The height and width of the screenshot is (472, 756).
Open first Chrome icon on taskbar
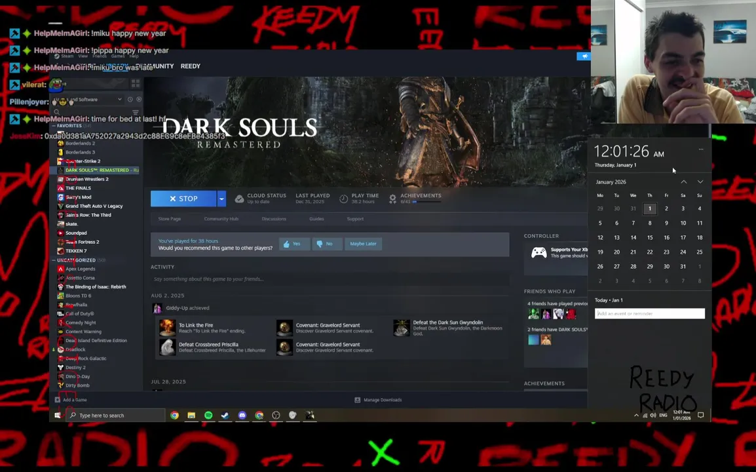pos(174,415)
